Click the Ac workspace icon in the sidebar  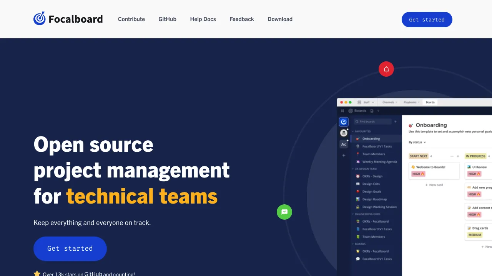(344, 144)
